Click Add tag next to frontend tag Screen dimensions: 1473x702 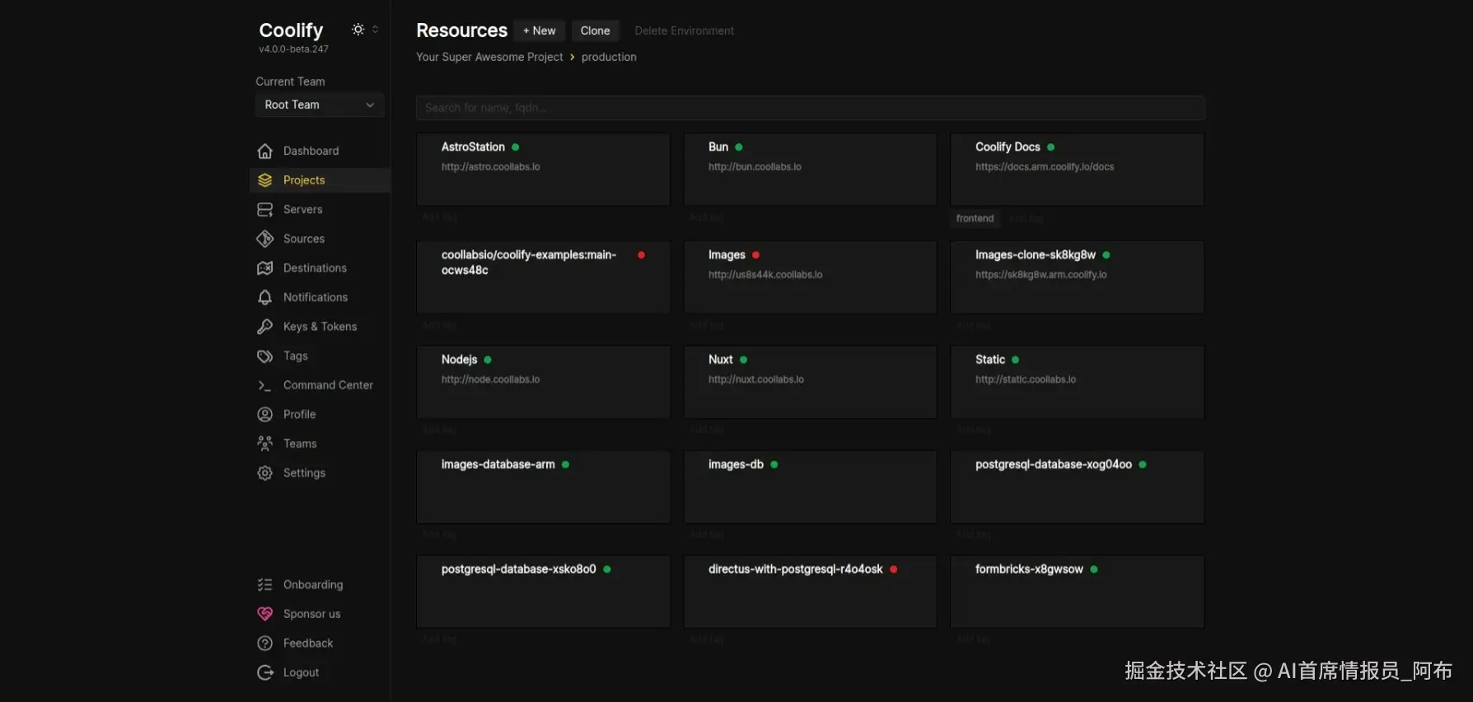click(1026, 218)
